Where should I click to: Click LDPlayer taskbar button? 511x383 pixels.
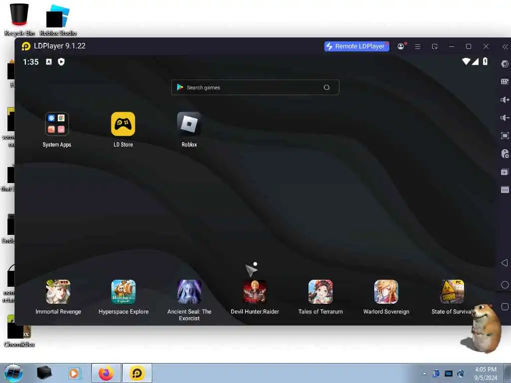pyautogui.click(x=137, y=373)
